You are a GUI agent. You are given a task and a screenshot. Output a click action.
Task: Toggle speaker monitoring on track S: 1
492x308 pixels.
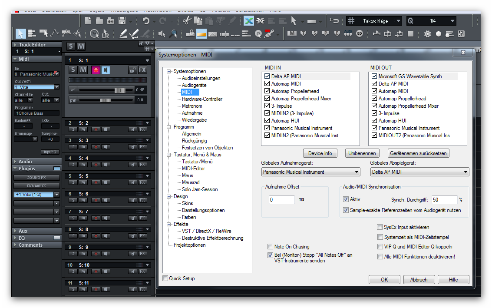(106, 70)
